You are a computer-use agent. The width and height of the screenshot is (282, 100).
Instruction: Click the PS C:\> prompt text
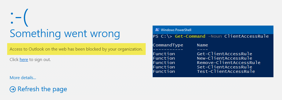coord(163,36)
